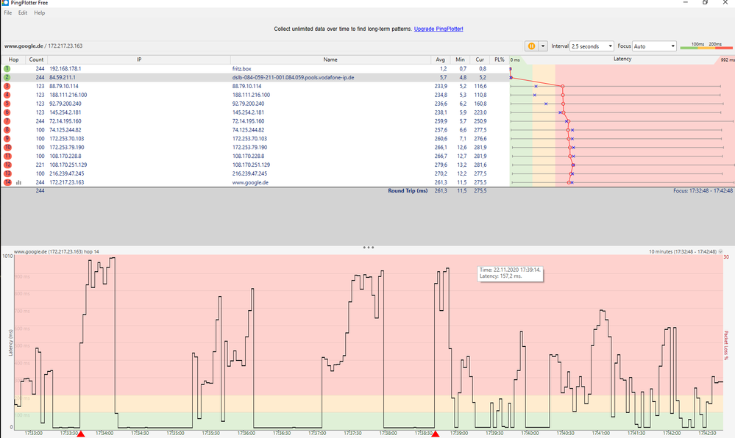Expand the Focus dropdown set to Auto
Screen dimensions: 735x438
[x=653, y=46]
